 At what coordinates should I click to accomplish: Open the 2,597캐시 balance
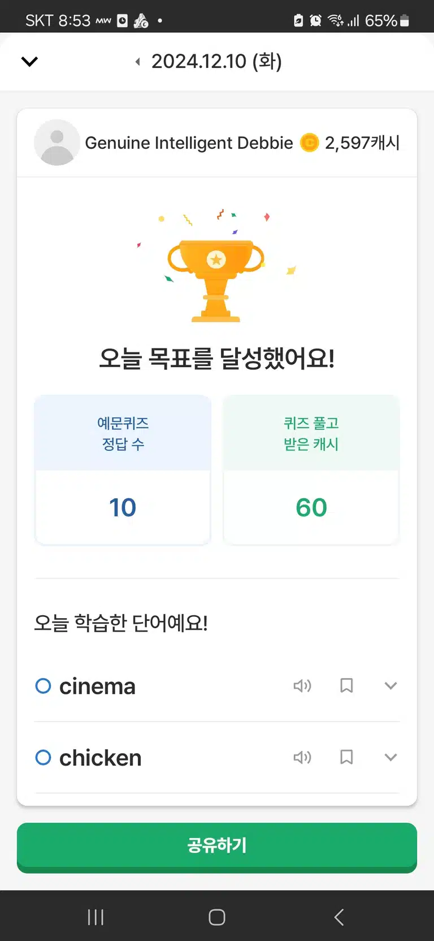[x=362, y=143]
